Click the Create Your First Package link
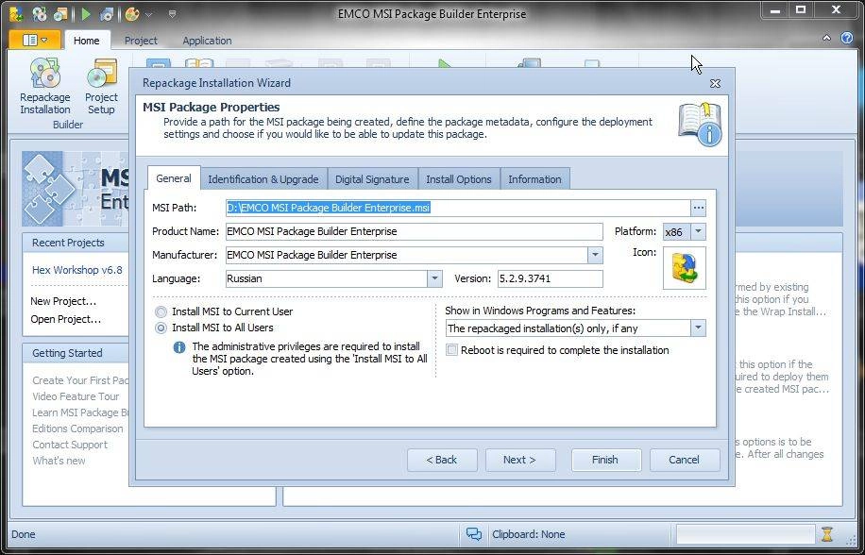Viewport: 865px width, 555px height. pos(80,380)
